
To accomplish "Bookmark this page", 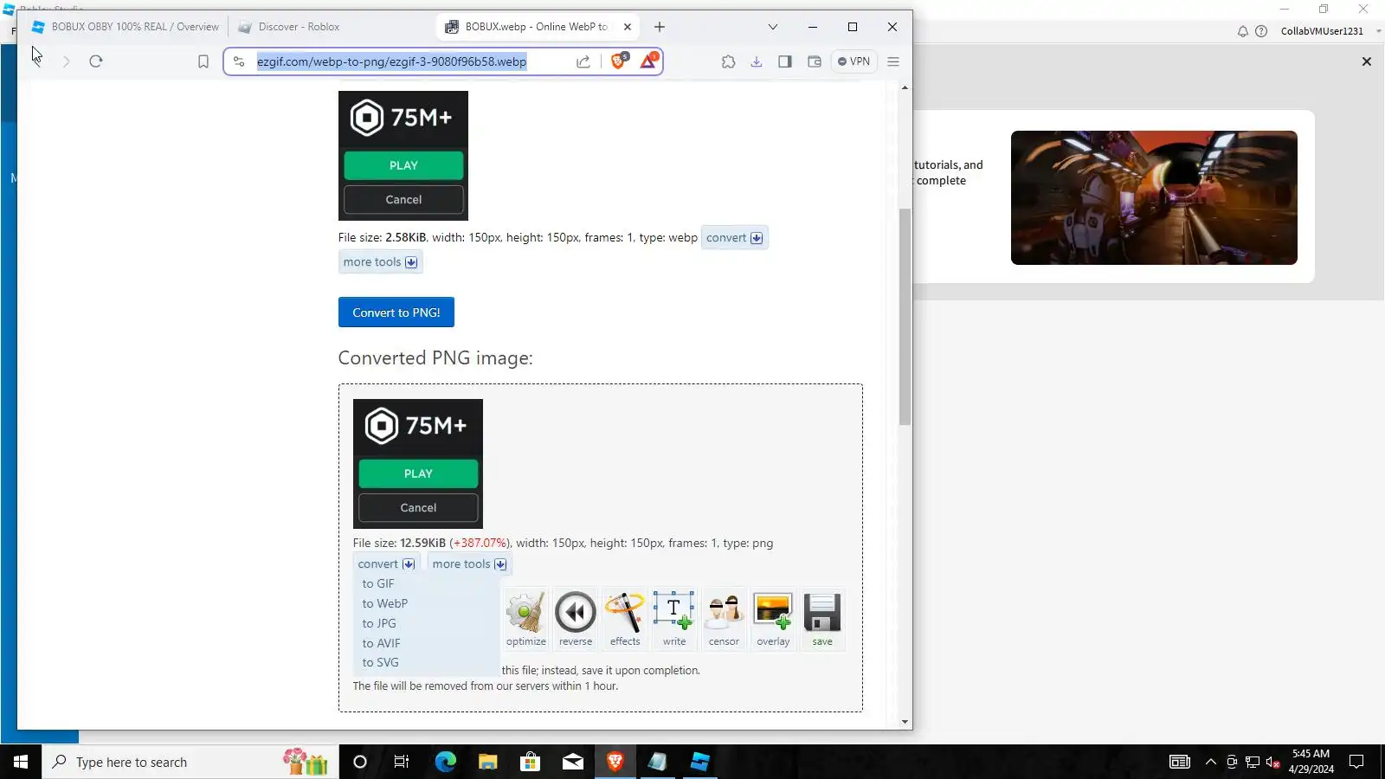I will pos(203,61).
